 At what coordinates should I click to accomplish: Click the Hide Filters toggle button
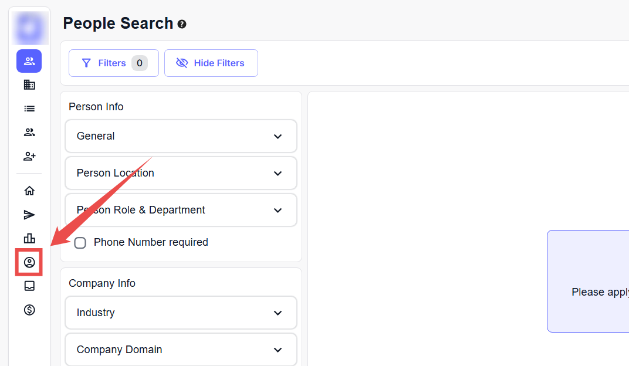[211, 63]
